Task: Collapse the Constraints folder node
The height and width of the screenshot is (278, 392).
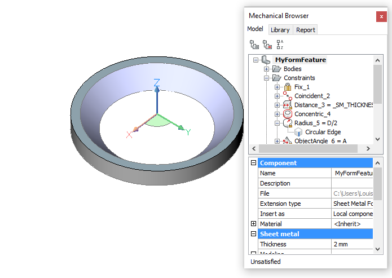Action: pyautogui.click(x=266, y=78)
